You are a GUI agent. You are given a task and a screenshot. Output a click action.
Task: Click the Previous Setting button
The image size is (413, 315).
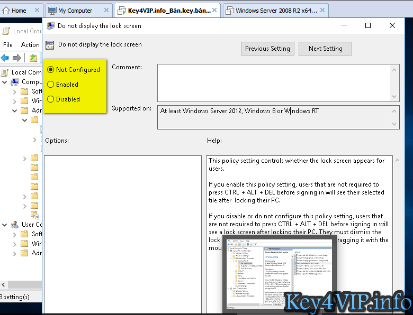pyautogui.click(x=267, y=49)
